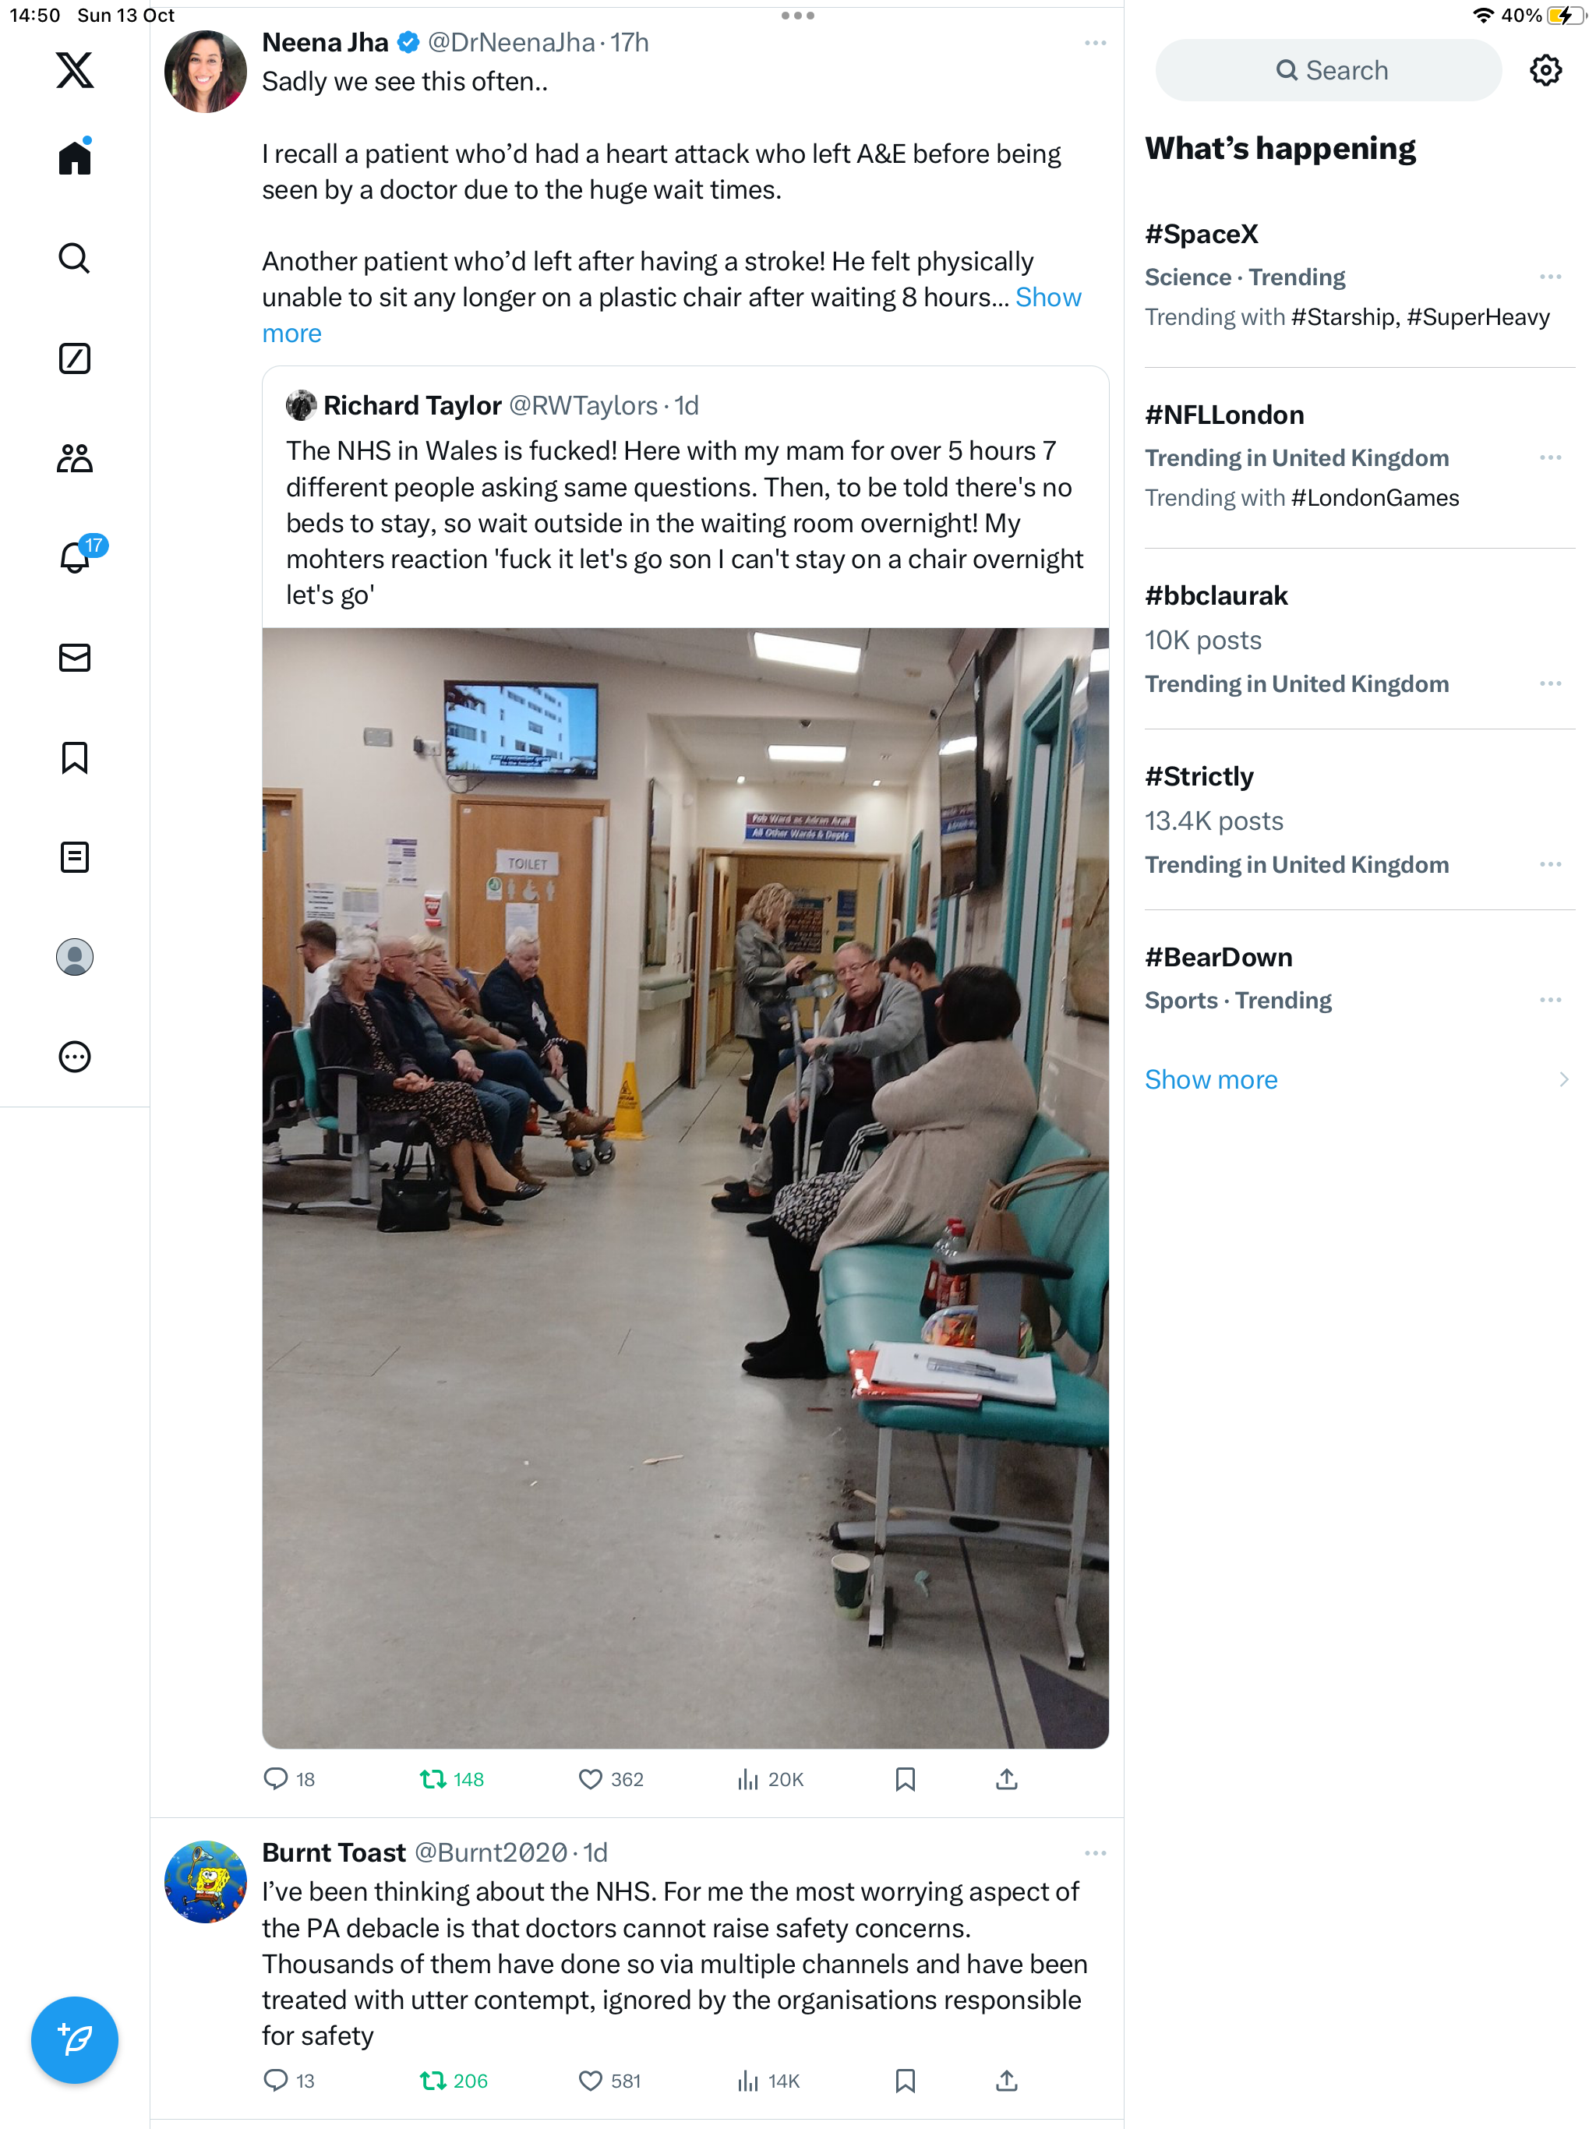Open Bookmarks in the sidebar
Image resolution: width=1596 pixels, height=2129 pixels.
[x=74, y=757]
